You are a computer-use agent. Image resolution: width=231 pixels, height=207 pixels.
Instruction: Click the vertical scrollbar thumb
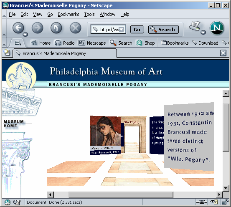pos(226,127)
